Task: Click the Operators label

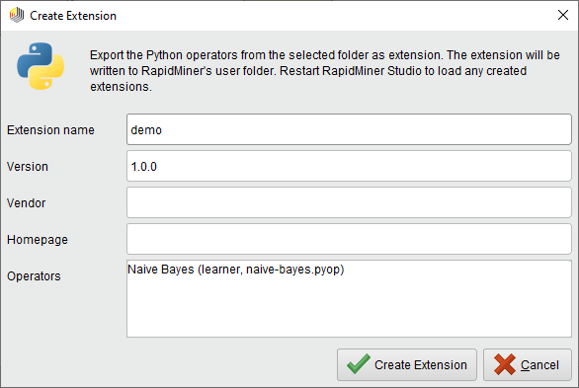Action: pos(34,276)
